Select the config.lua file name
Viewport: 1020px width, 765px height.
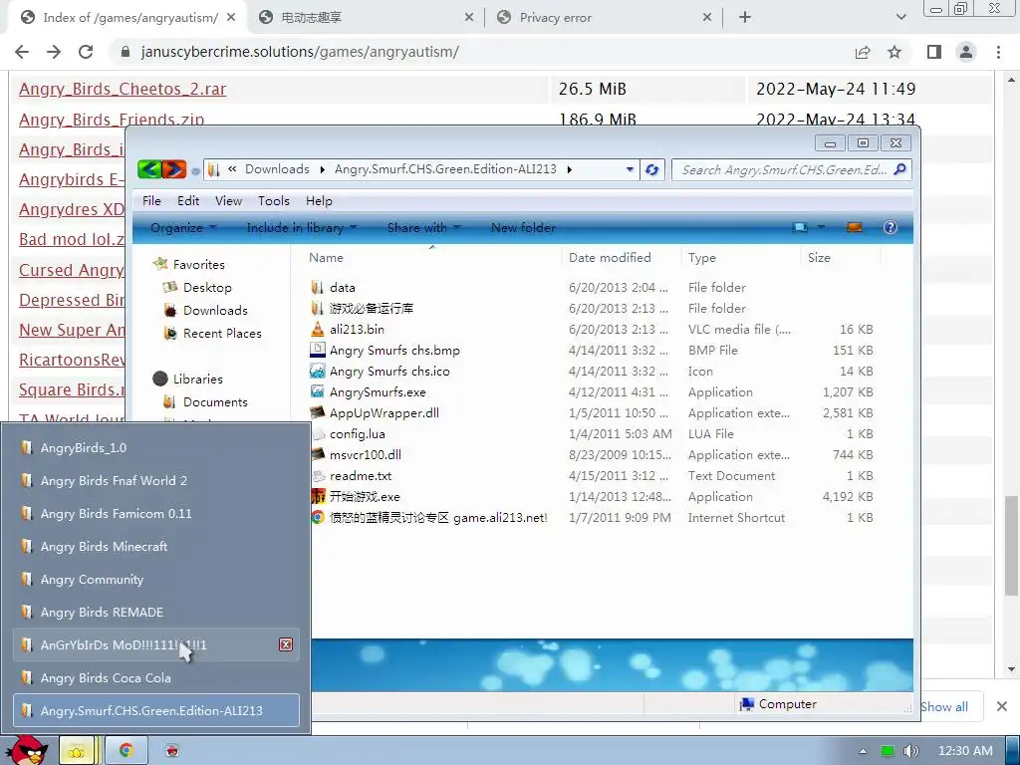[x=358, y=434]
